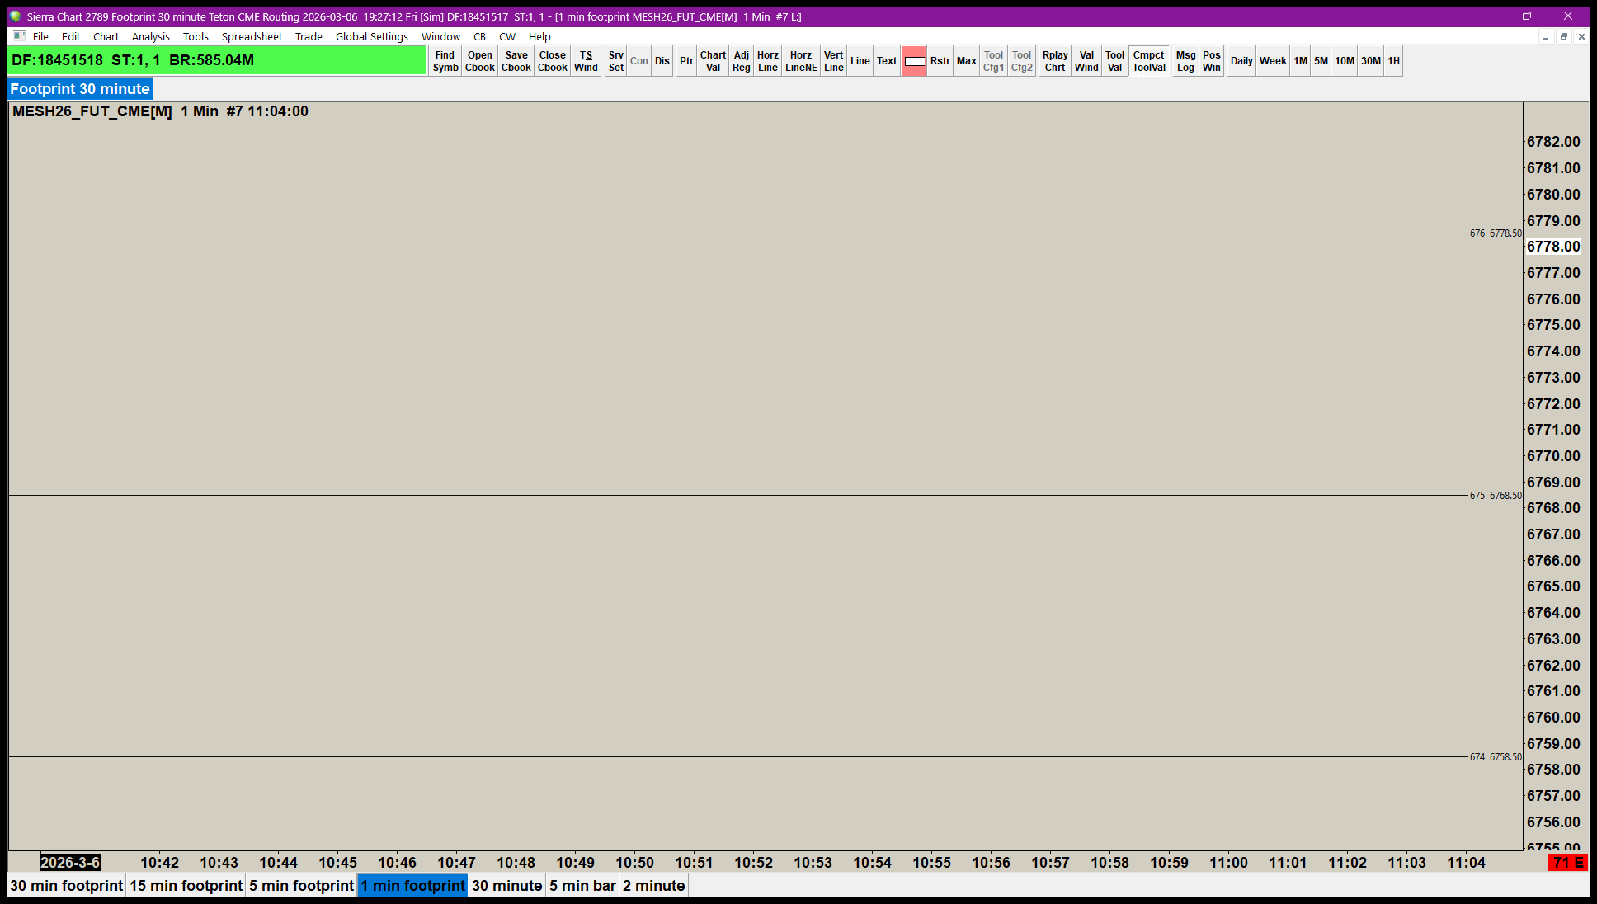Viewport: 1597px width, 904px height.
Task: Open the Analysis menu
Action: 150,36
